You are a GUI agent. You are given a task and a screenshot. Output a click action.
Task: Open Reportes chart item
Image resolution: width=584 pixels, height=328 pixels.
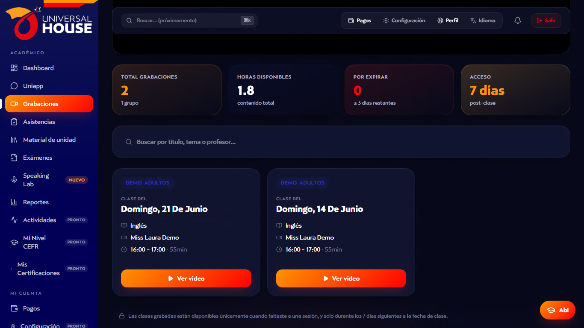click(x=49, y=202)
